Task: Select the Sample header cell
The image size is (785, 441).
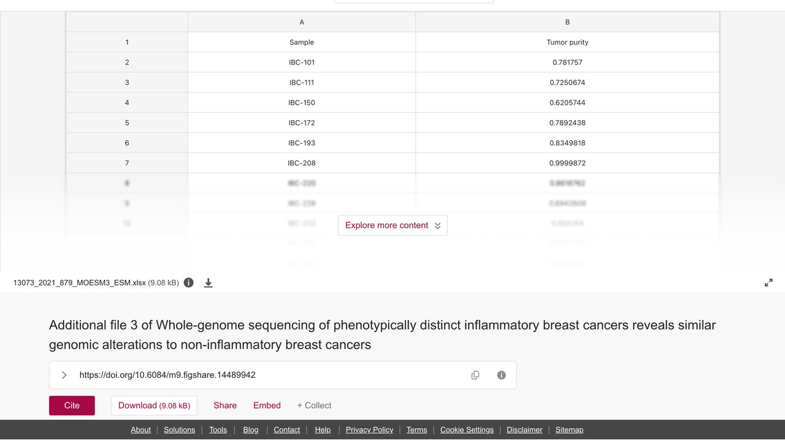Action: pos(302,42)
